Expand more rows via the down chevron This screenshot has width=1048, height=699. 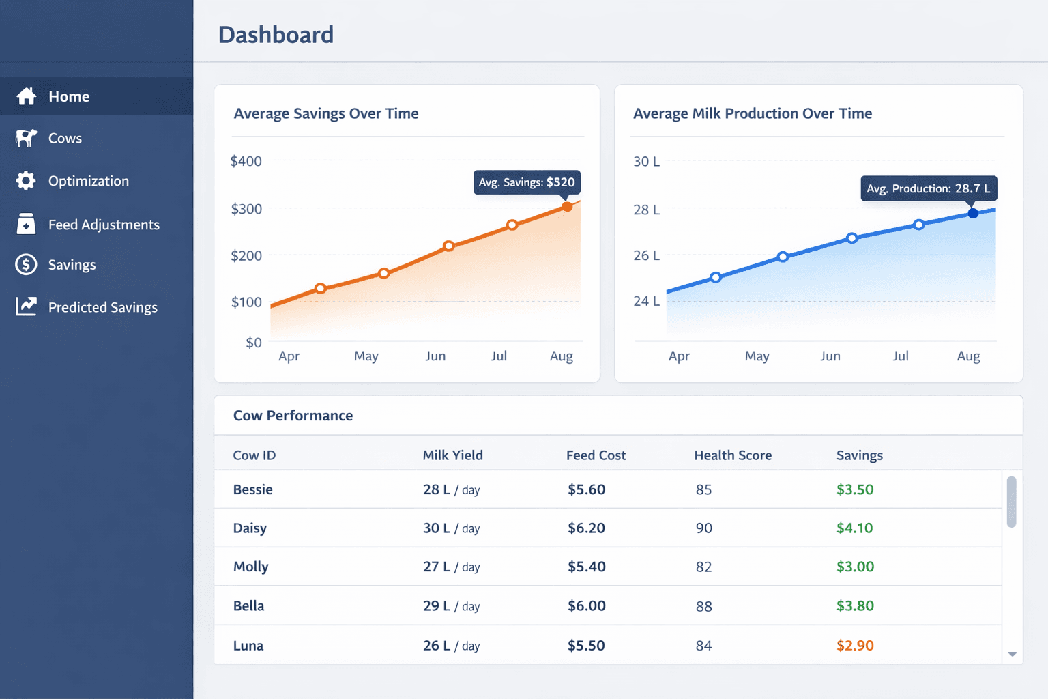1013,653
